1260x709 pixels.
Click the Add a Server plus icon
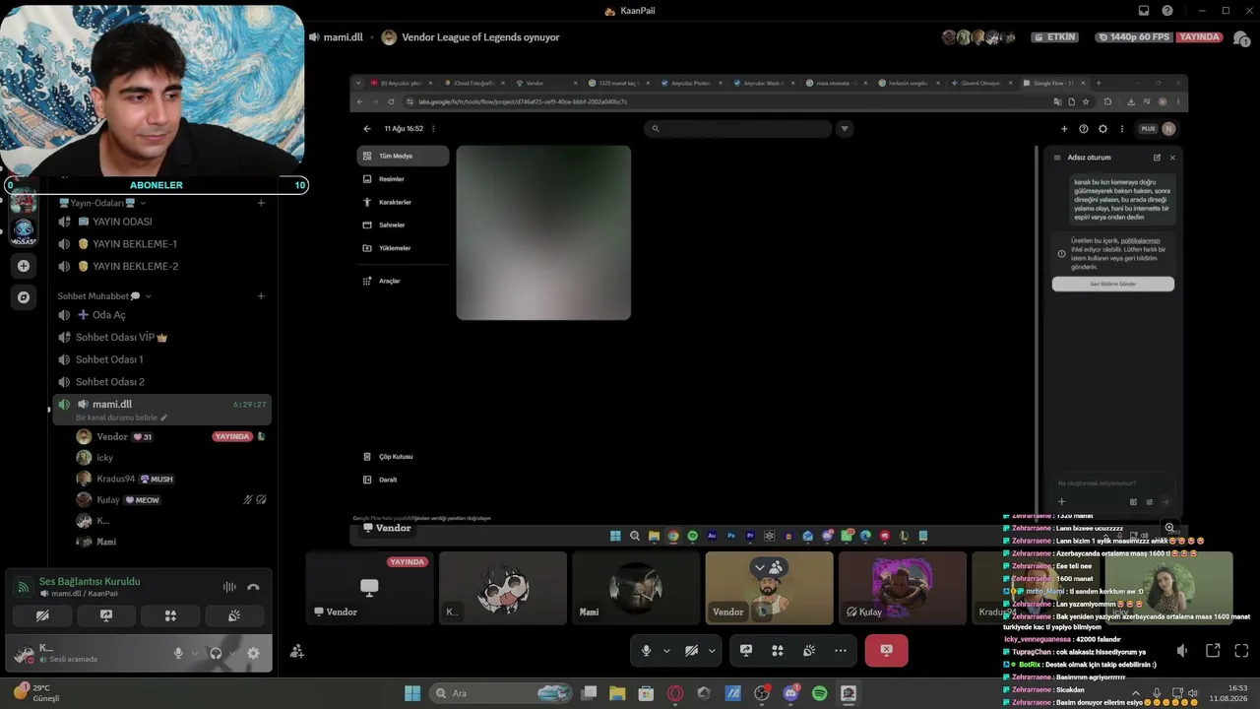pos(24,266)
